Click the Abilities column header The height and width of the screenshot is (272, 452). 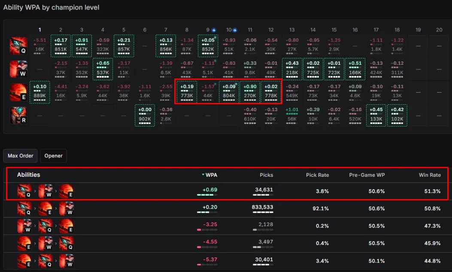[28, 175]
